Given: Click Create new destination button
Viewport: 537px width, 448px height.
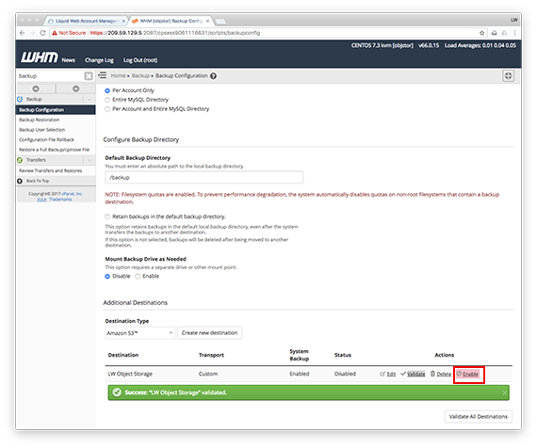Looking at the screenshot, I should (x=209, y=333).
